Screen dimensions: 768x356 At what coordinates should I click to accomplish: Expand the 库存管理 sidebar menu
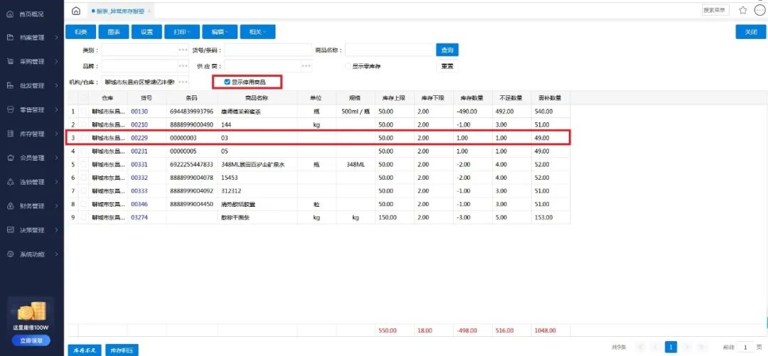click(x=32, y=134)
